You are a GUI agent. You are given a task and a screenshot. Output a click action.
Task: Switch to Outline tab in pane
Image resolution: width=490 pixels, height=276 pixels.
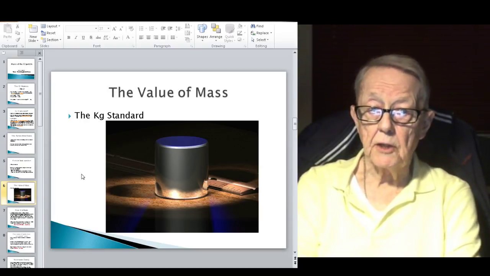click(22, 53)
